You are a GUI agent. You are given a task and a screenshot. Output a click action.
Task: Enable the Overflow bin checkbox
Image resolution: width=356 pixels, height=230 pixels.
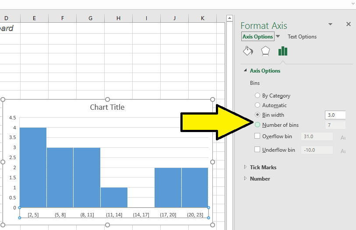click(257, 136)
